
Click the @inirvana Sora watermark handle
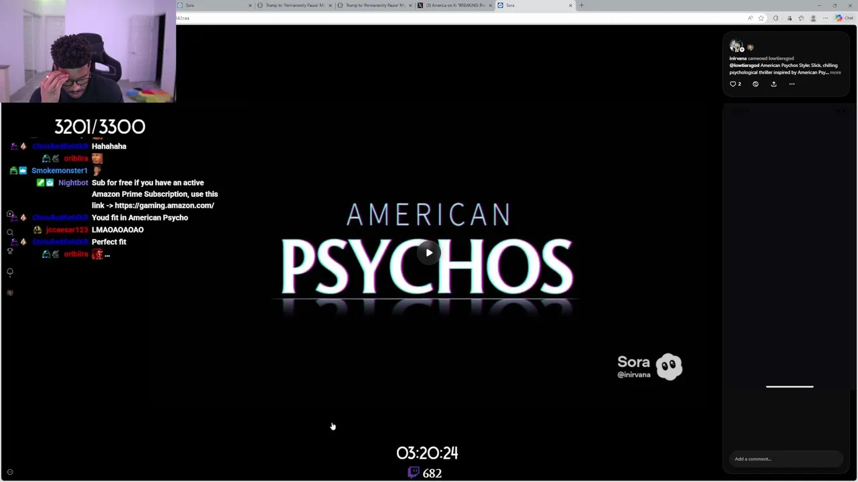pos(633,375)
